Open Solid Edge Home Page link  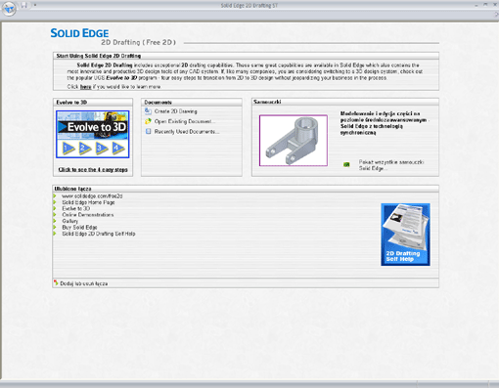point(88,202)
